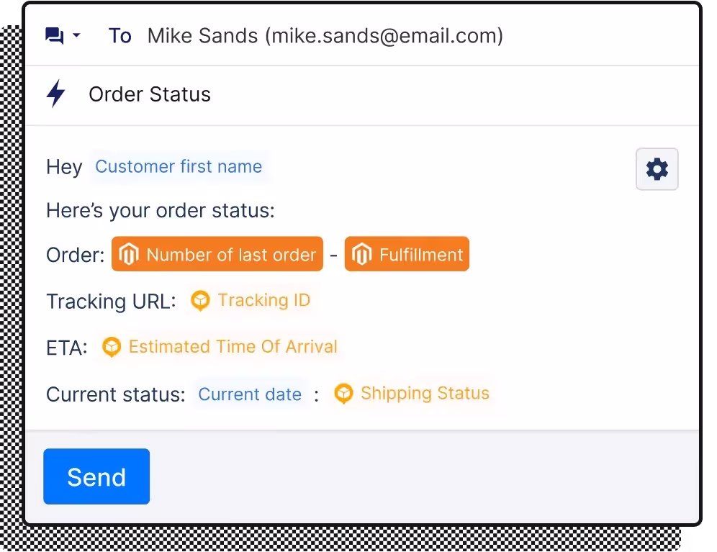
Task: Open message settings with gear icon
Action: (x=657, y=169)
